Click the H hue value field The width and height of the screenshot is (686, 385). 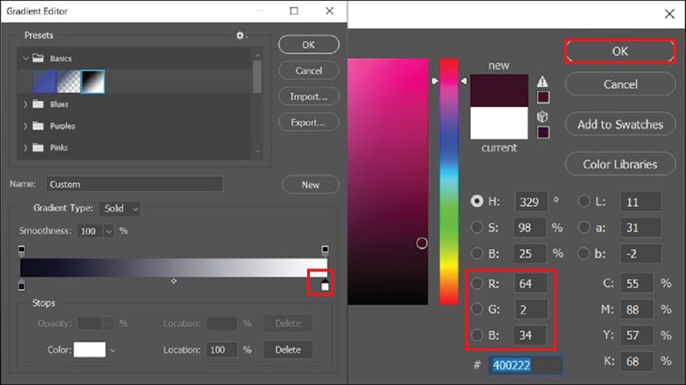pos(531,201)
